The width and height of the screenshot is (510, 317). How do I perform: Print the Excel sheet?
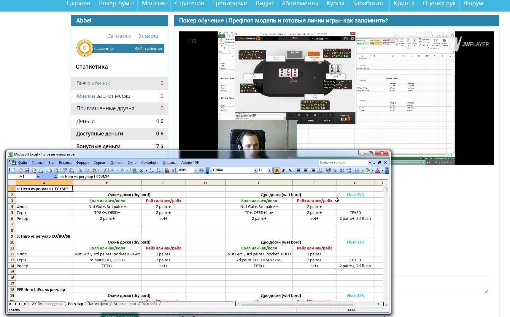pos(50,170)
